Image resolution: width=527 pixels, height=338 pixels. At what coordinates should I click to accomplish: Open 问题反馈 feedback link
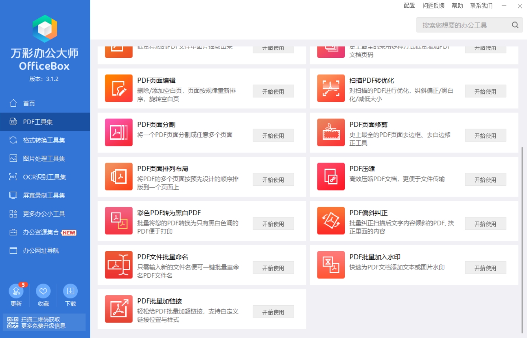pyautogui.click(x=433, y=6)
